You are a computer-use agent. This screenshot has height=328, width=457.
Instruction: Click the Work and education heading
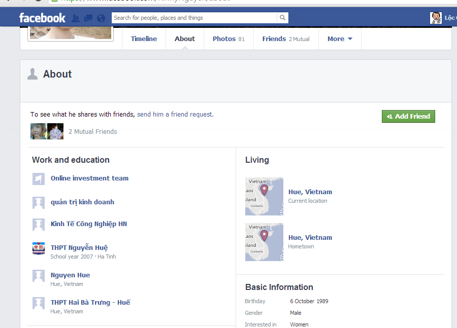[71, 160]
